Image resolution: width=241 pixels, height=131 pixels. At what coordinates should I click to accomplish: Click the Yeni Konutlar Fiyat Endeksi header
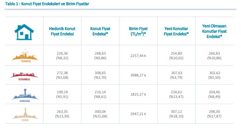176,31
